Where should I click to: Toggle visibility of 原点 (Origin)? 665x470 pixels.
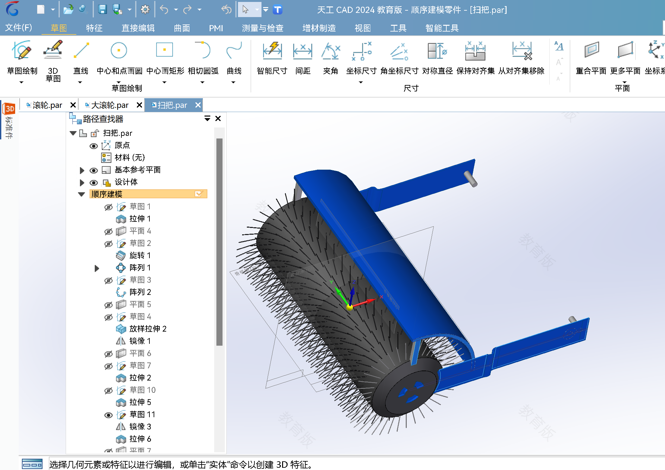coord(93,146)
